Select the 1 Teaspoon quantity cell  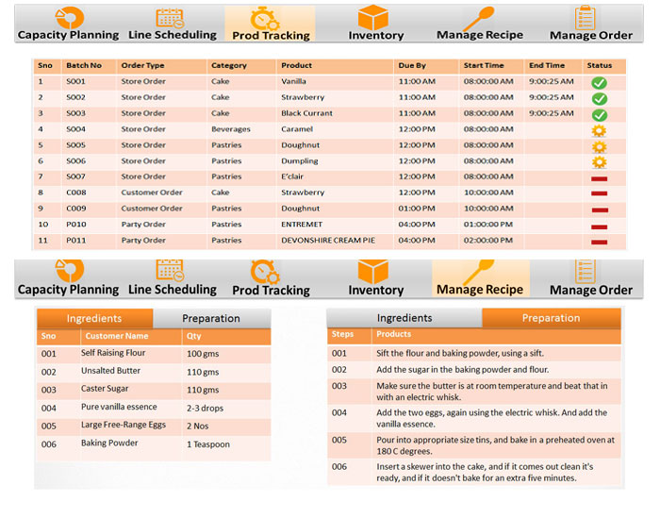[208, 444]
